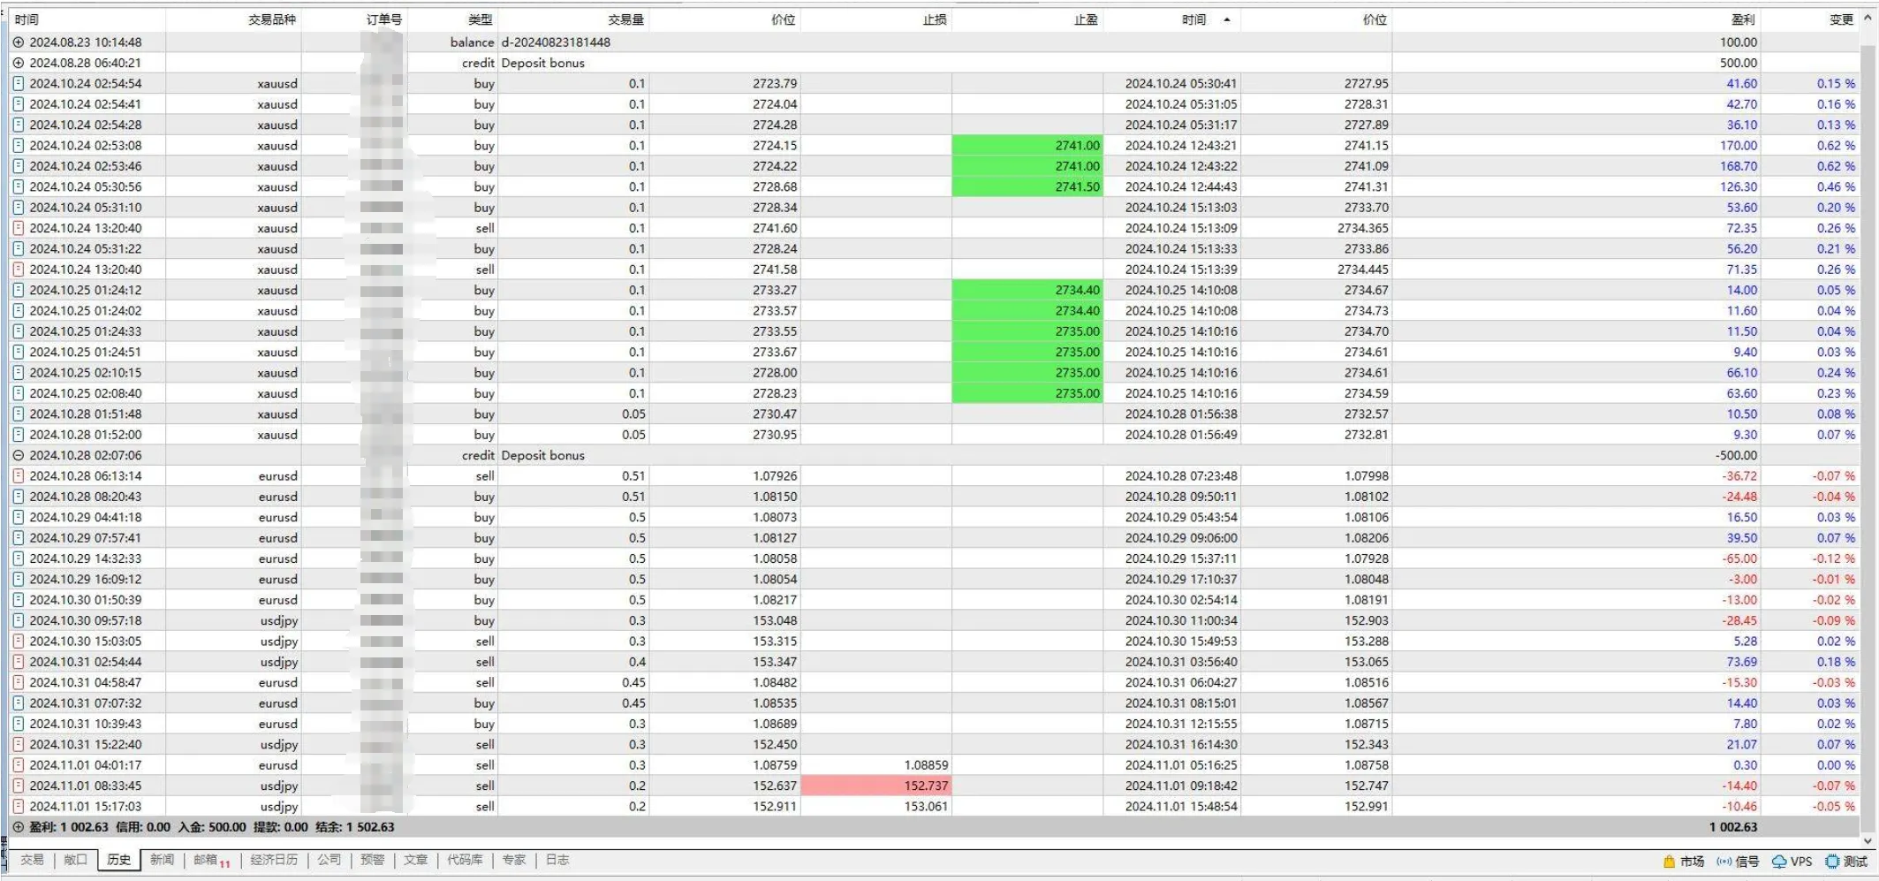The height and width of the screenshot is (881, 1879).
Task: Click buy order icon at 2024.10.24 05:30:56
Action: point(18,186)
